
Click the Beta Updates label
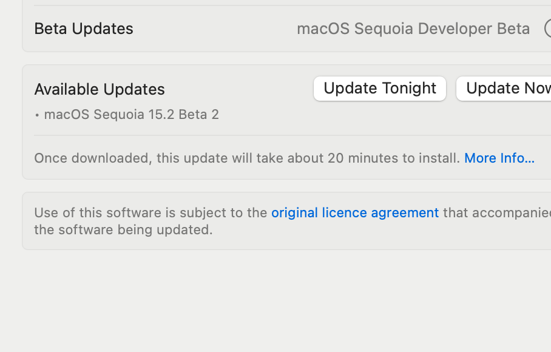(x=84, y=29)
